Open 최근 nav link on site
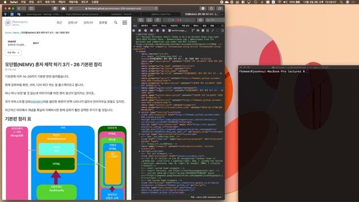 [59, 22]
